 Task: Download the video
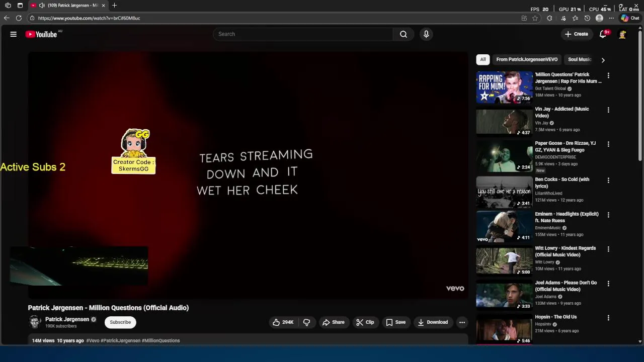433,322
